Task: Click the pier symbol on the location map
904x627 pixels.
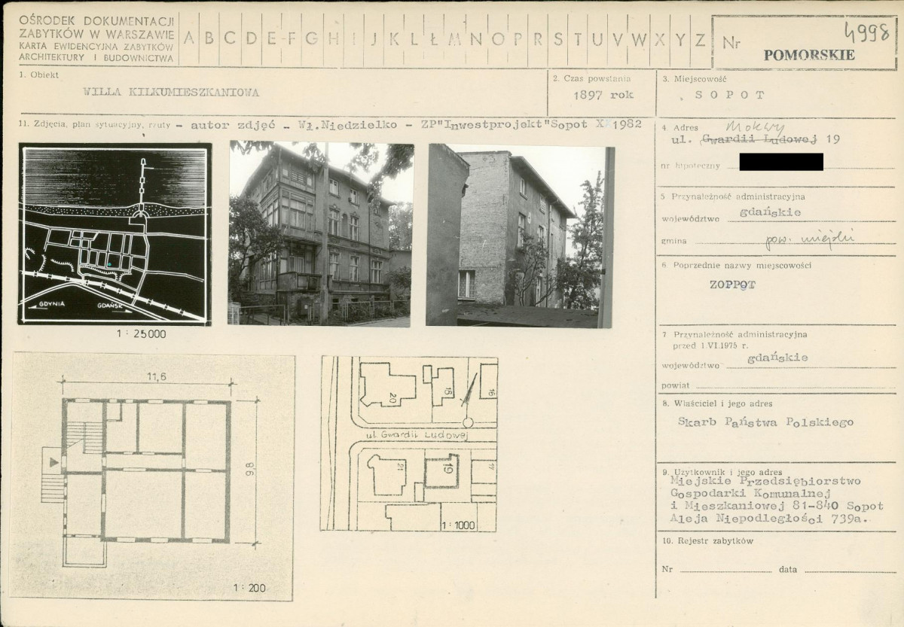Action: tap(142, 188)
